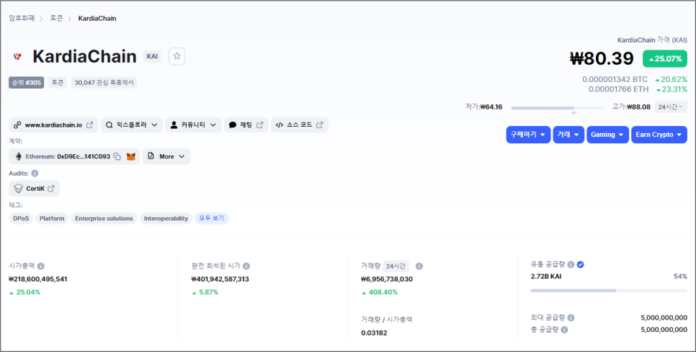Image resolution: width=696 pixels, height=352 pixels.
Task: Open the www.kardiachain.io website link
Action: (53, 125)
